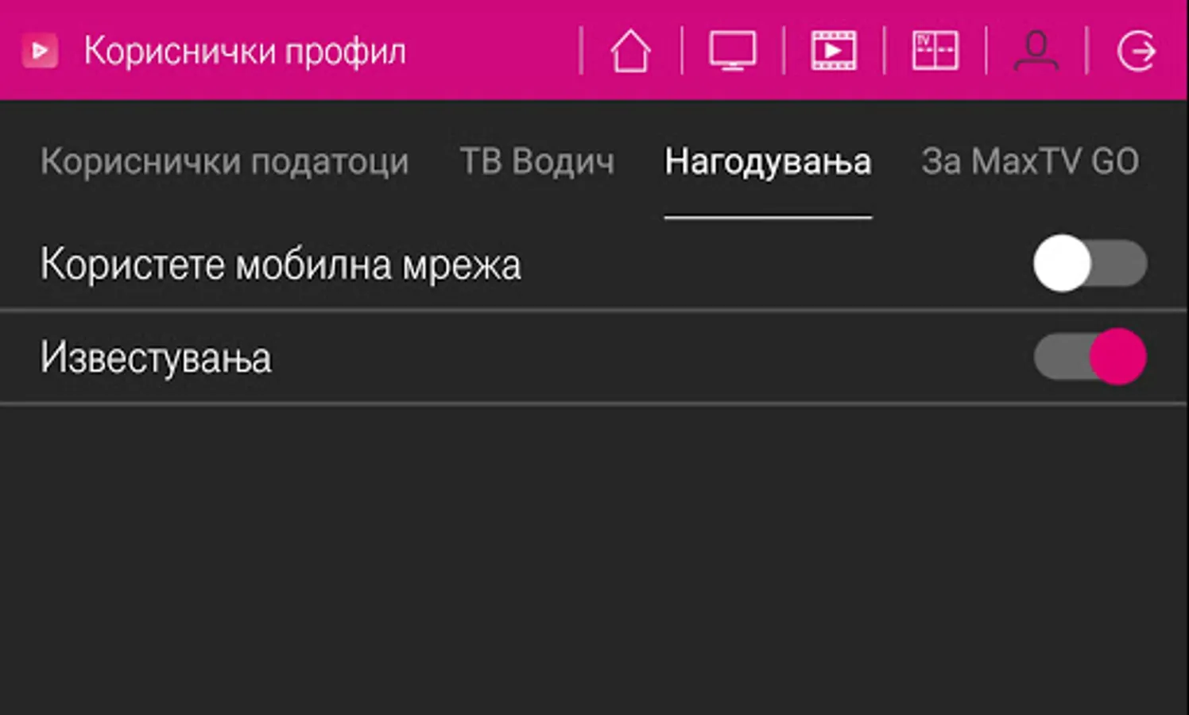Click the pink knob of notifications switch
This screenshot has width=1189, height=715.
1117,357
